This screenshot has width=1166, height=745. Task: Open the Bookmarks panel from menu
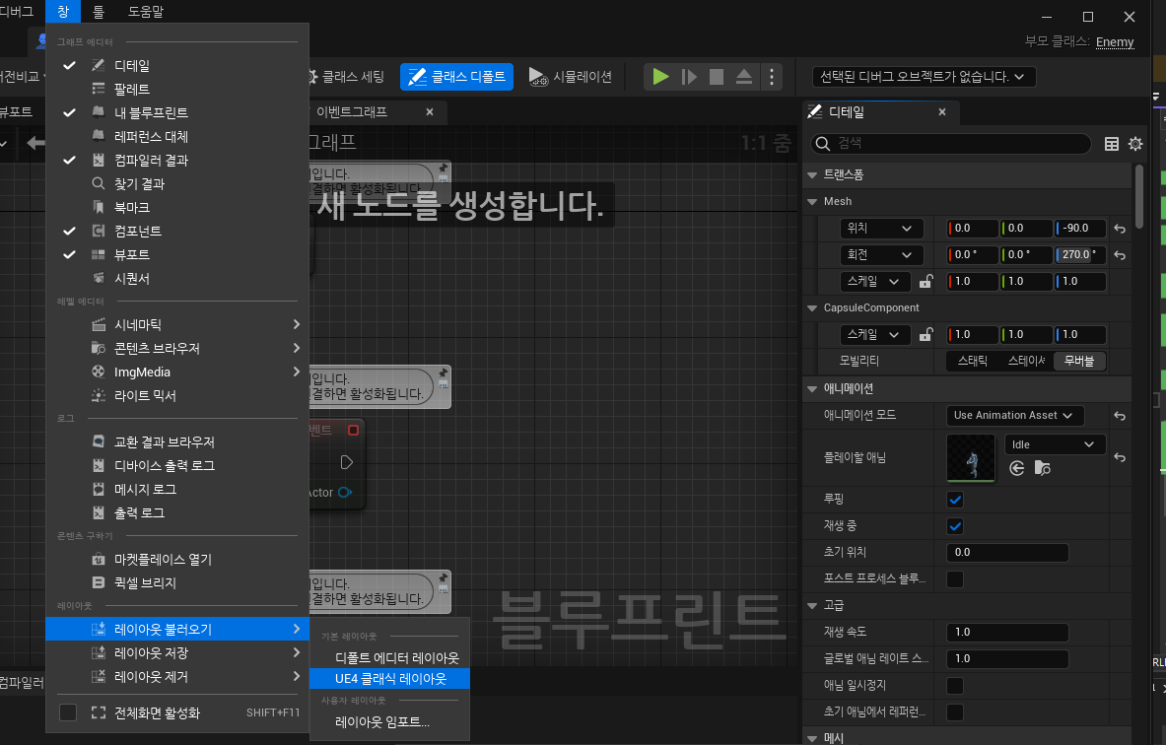[x=177, y=208]
